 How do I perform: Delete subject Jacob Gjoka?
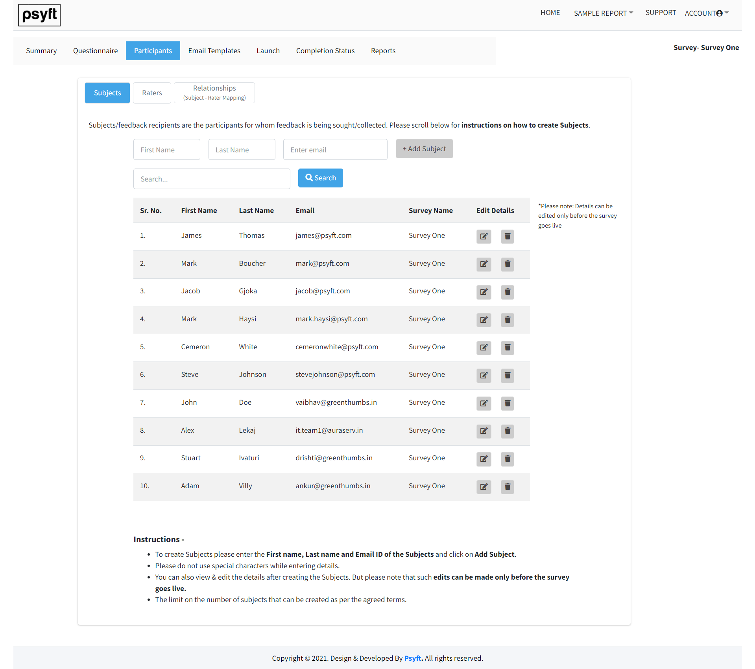tap(508, 292)
